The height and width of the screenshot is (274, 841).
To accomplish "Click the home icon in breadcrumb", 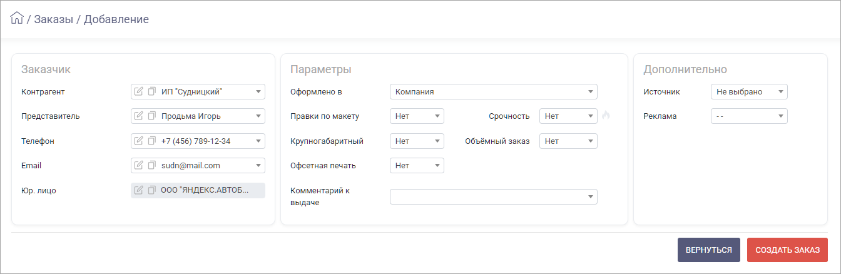I will (17, 19).
